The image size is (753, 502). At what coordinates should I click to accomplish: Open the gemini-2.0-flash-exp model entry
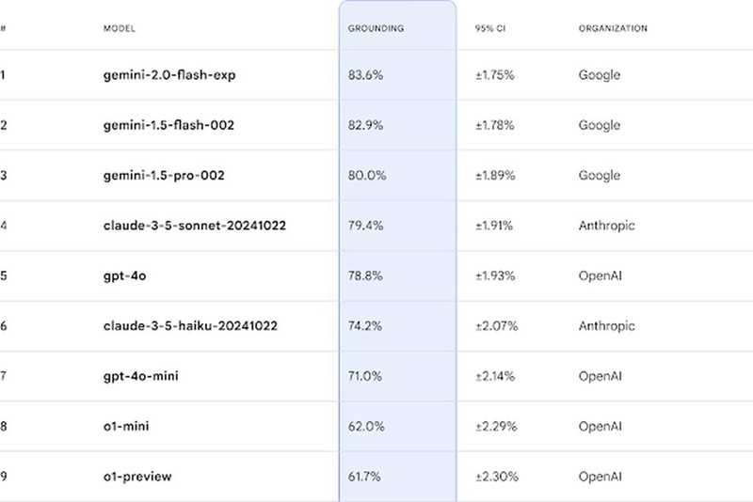[x=161, y=75]
